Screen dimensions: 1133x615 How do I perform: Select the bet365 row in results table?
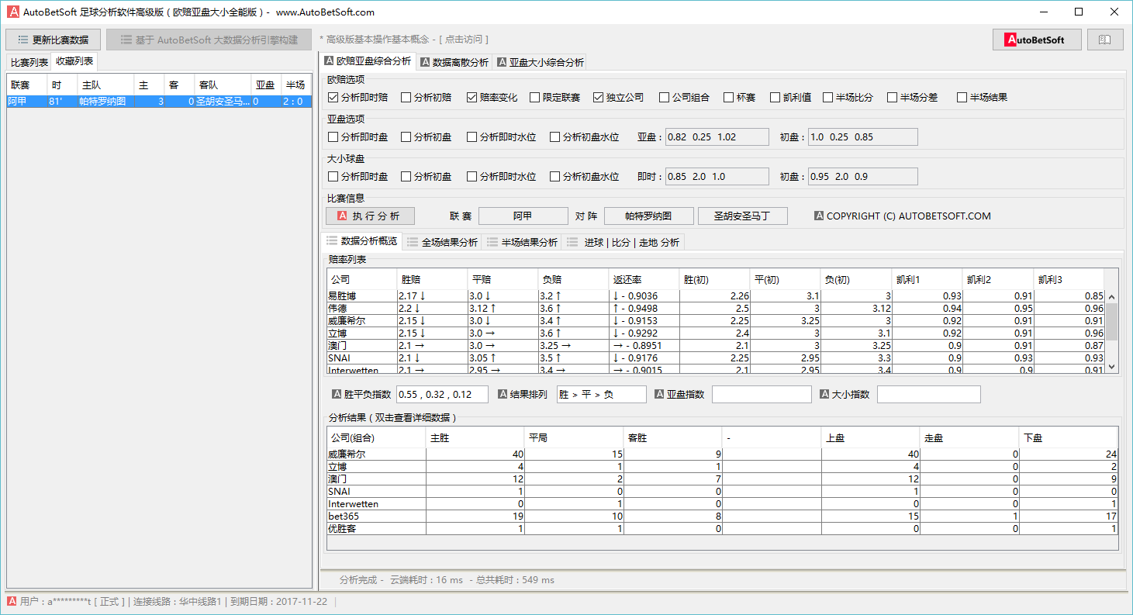pos(723,517)
